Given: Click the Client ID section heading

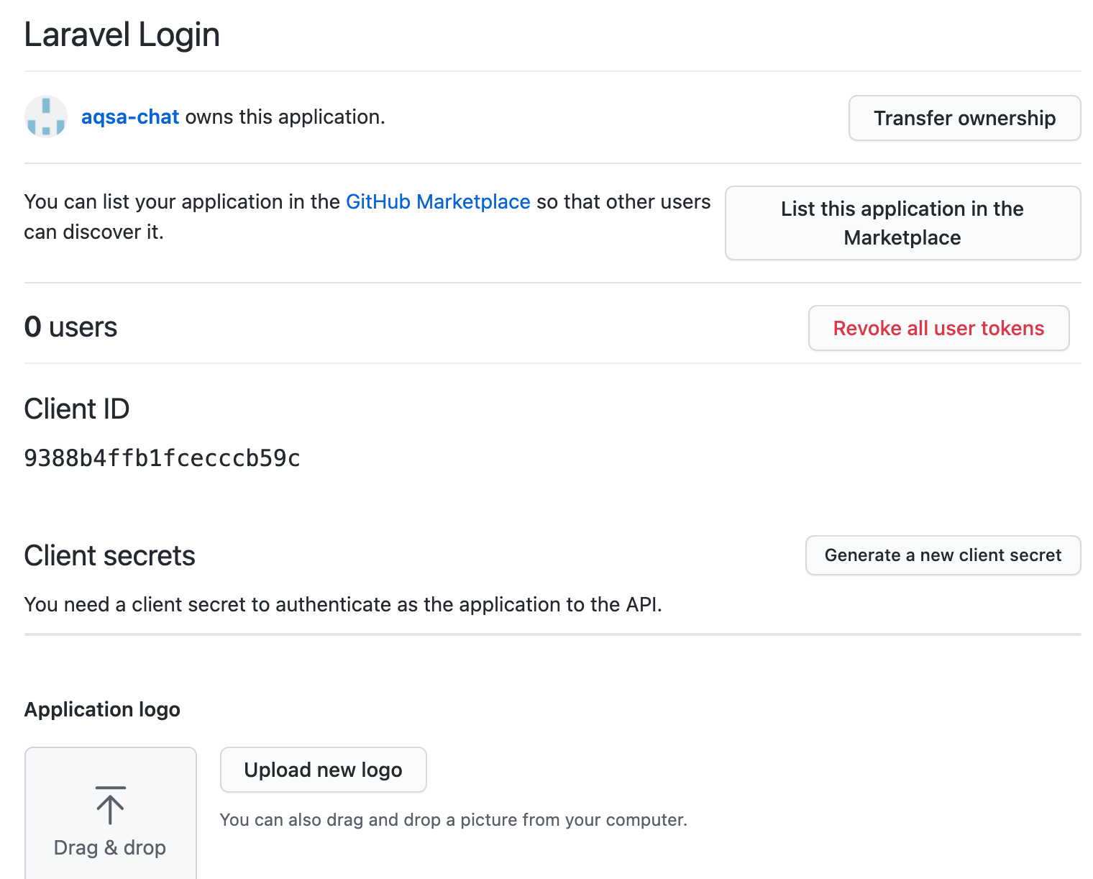Looking at the screenshot, I should click(x=77, y=409).
